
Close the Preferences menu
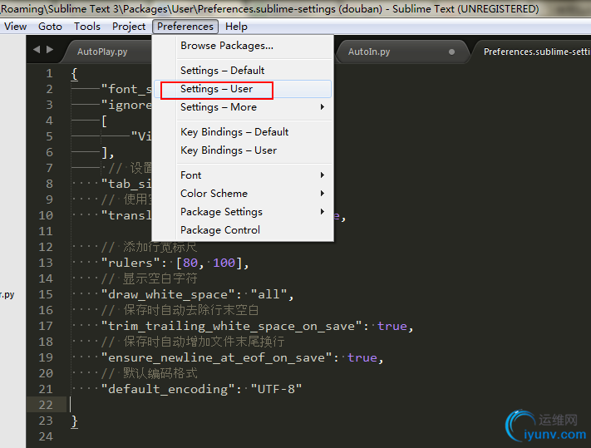click(x=185, y=27)
